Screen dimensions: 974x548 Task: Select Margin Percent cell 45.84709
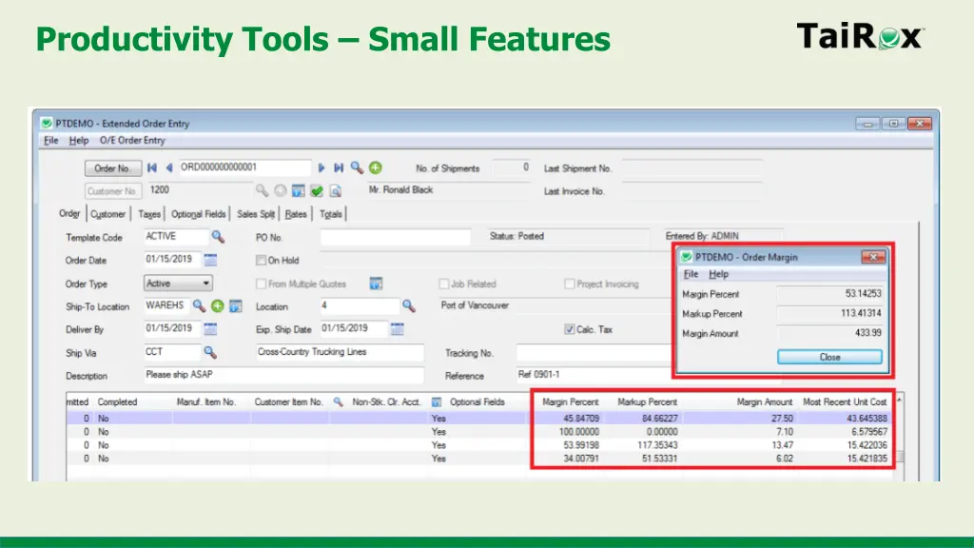coord(581,419)
